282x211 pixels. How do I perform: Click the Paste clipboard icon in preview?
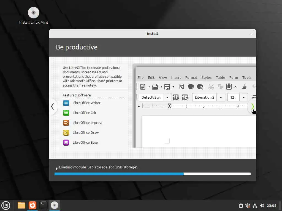tap(229, 87)
